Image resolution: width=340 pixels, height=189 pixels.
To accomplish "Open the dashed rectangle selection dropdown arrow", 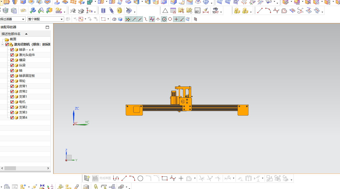I will [x=108, y=19].
